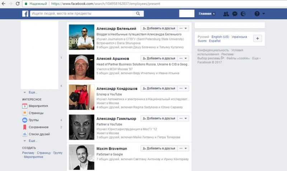Open more options dropdown for Александр Кондрашов
The height and width of the screenshot is (171, 287).
pyautogui.click(x=183, y=88)
